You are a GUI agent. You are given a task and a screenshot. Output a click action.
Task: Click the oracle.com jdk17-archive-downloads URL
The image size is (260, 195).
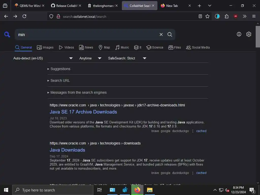117,105
